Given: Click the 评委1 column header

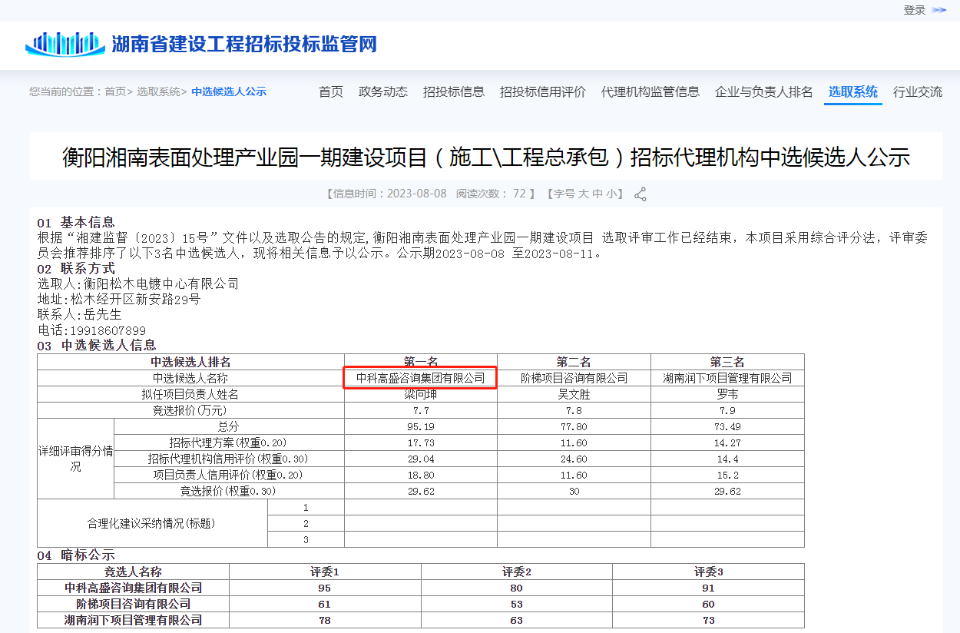Looking at the screenshot, I should coord(325,572).
